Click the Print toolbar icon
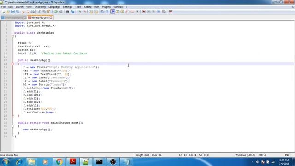This screenshot has width=295, height=166. click(x=33, y=12)
